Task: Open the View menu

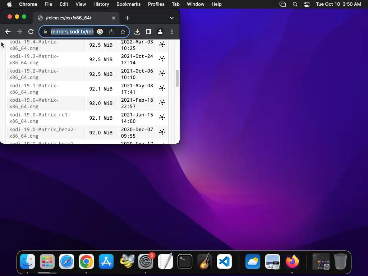Action: (x=80, y=4)
